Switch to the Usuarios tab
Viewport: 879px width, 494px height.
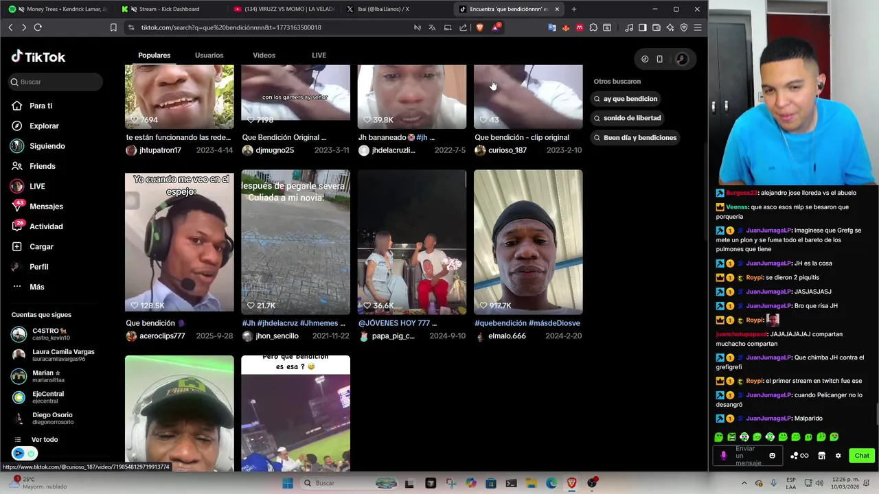click(209, 55)
